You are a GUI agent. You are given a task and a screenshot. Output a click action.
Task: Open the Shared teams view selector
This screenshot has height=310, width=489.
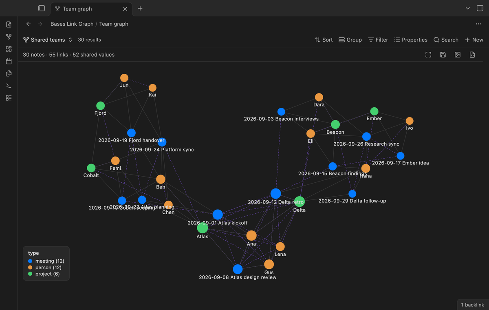(x=48, y=40)
